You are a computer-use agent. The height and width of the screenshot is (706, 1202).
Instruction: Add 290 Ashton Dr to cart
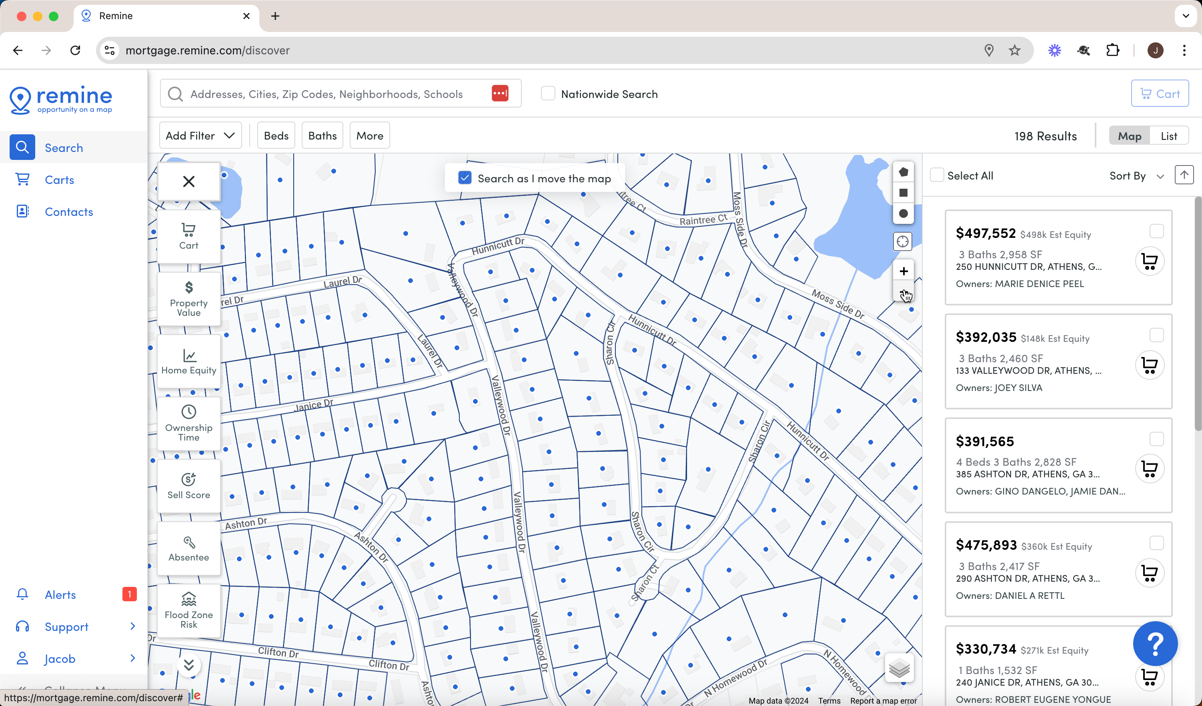coord(1150,573)
